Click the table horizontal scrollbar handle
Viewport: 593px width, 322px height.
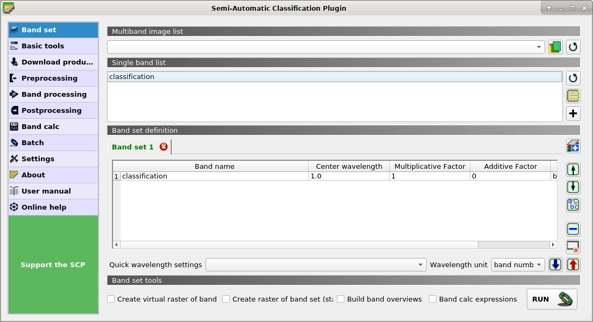pyautogui.click(x=299, y=245)
